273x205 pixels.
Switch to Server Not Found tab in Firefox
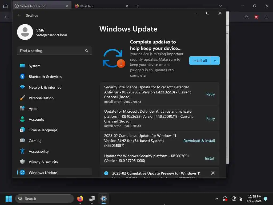pos(42,6)
